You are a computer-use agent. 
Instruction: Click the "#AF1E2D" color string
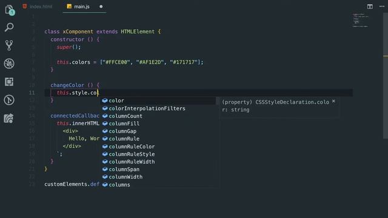(x=150, y=62)
